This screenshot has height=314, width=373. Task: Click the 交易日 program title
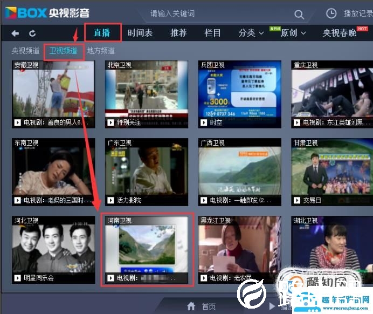[312, 200]
